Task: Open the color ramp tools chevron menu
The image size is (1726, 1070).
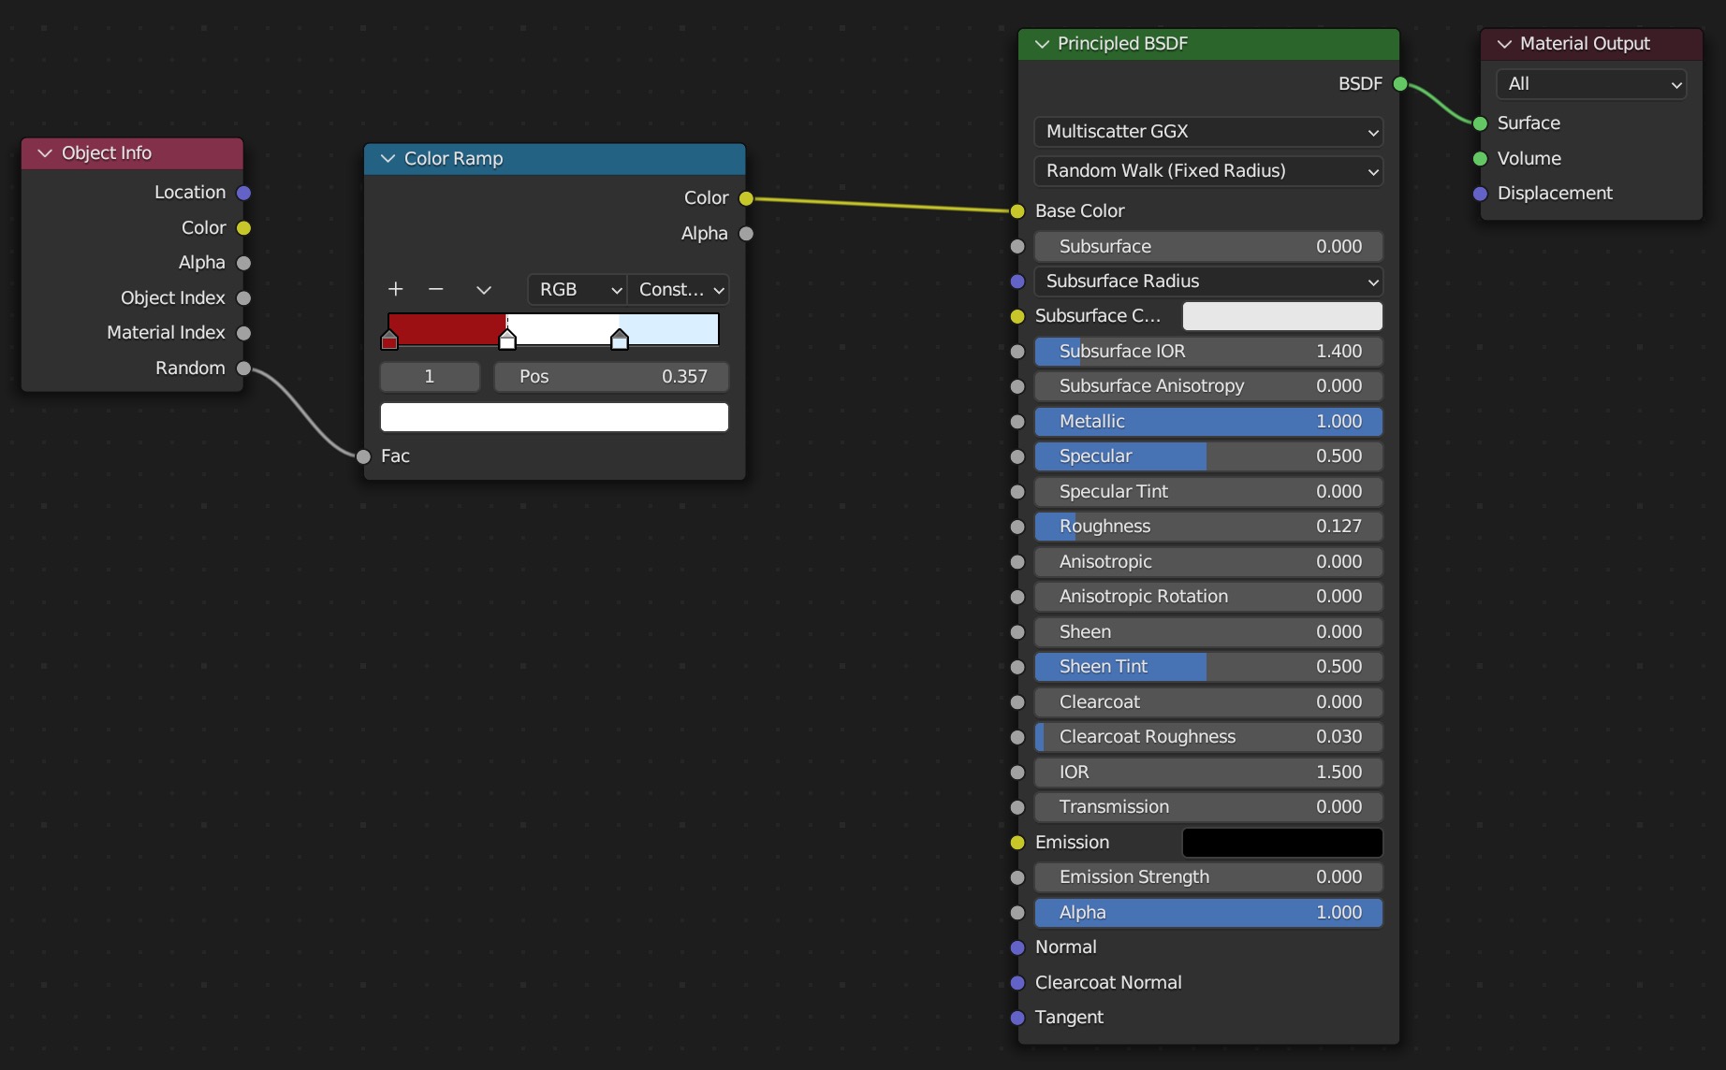Action: coord(483,290)
